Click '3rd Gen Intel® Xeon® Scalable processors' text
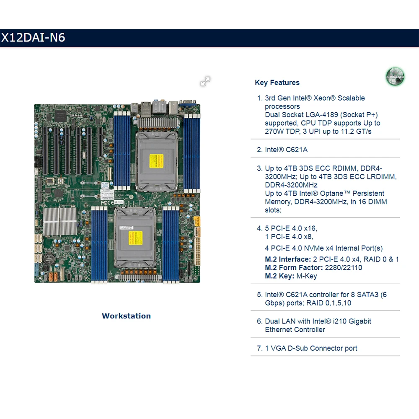Image resolution: width=419 pixels, height=419 pixels. tap(315, 102)
